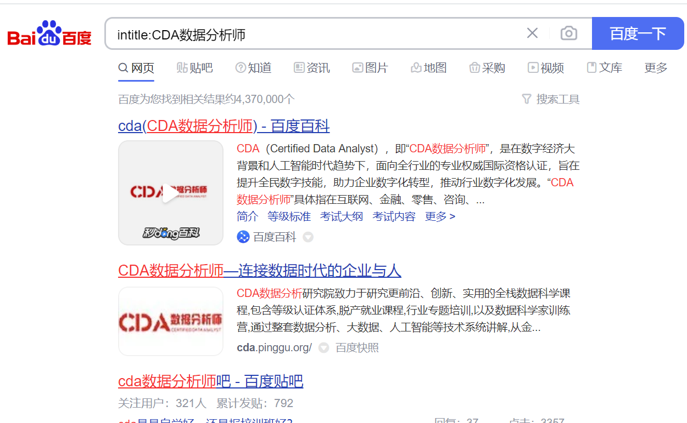
Task: Open the Baidu logo homepage
Action: coord(49,34)
